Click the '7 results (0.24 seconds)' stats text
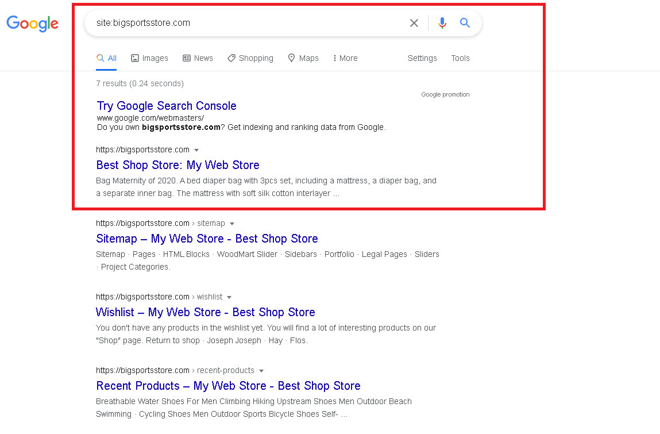Image resolution: width=660 pixels, height=434 pixels. [140, 83]
